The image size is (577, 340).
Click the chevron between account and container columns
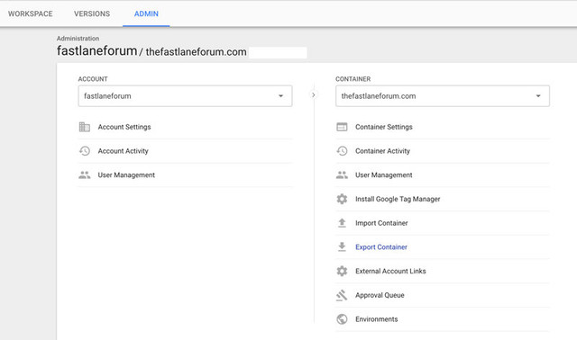313,94
